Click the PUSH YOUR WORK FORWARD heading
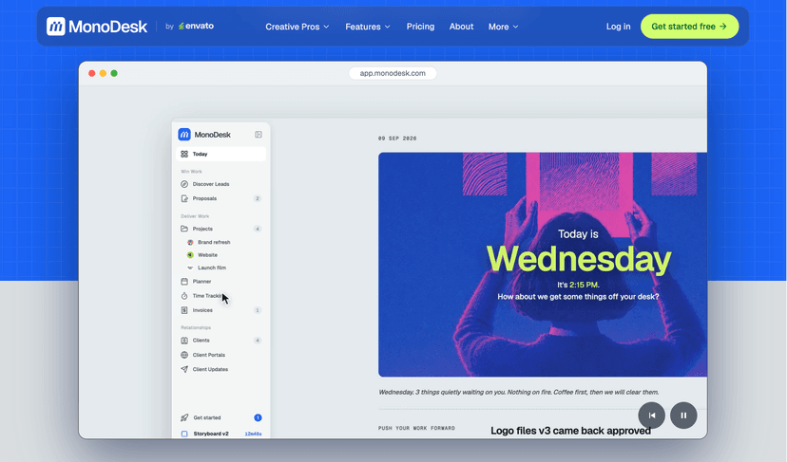This screenshot has height=462, width=787. coord(416,428)
